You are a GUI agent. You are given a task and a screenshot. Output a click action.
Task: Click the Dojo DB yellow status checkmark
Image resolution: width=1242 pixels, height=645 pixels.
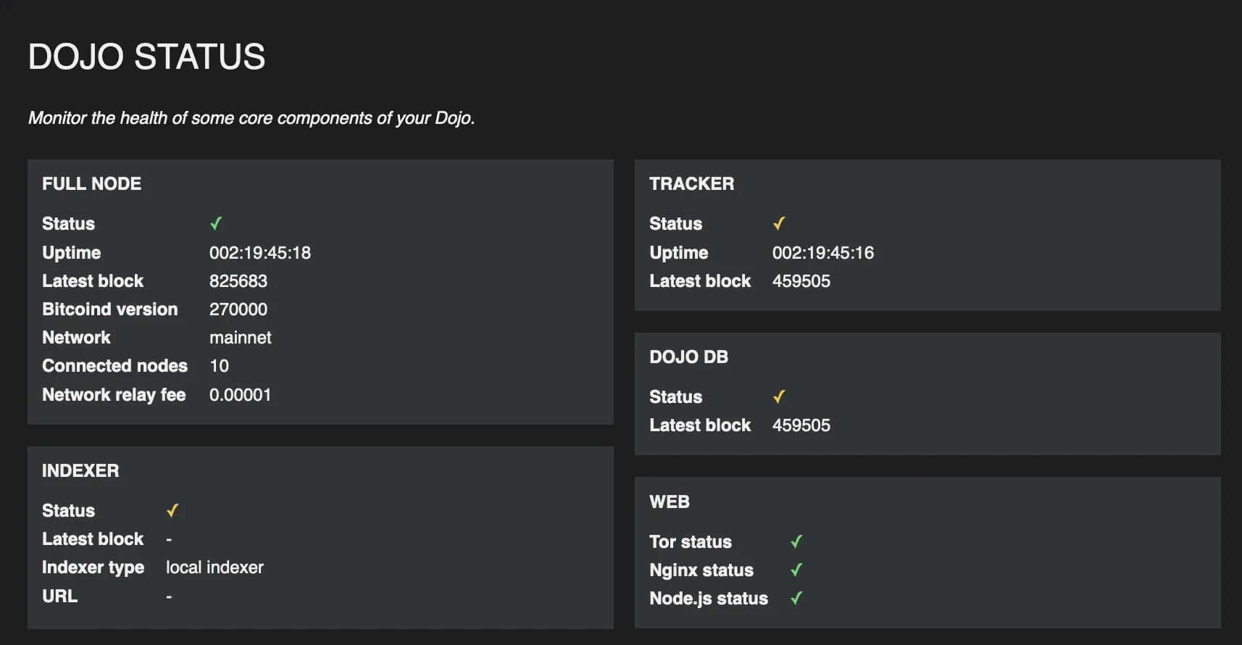click(x=779, y=397)
